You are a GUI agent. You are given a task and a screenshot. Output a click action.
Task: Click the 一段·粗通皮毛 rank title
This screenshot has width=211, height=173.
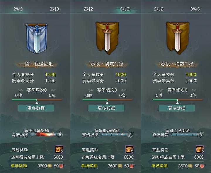pos(37,64)
